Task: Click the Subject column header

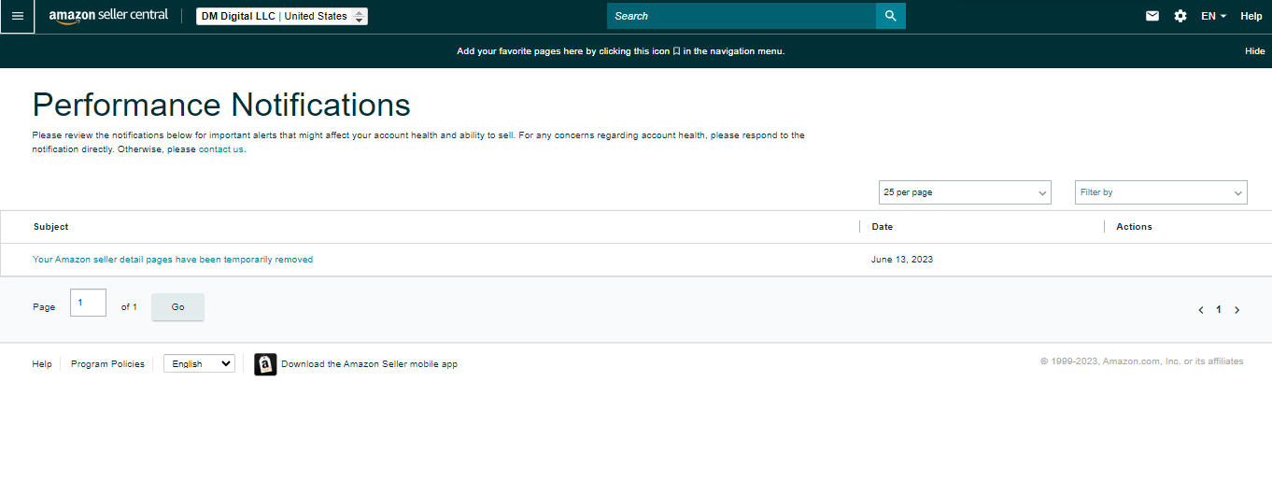Action: point(50,227)
